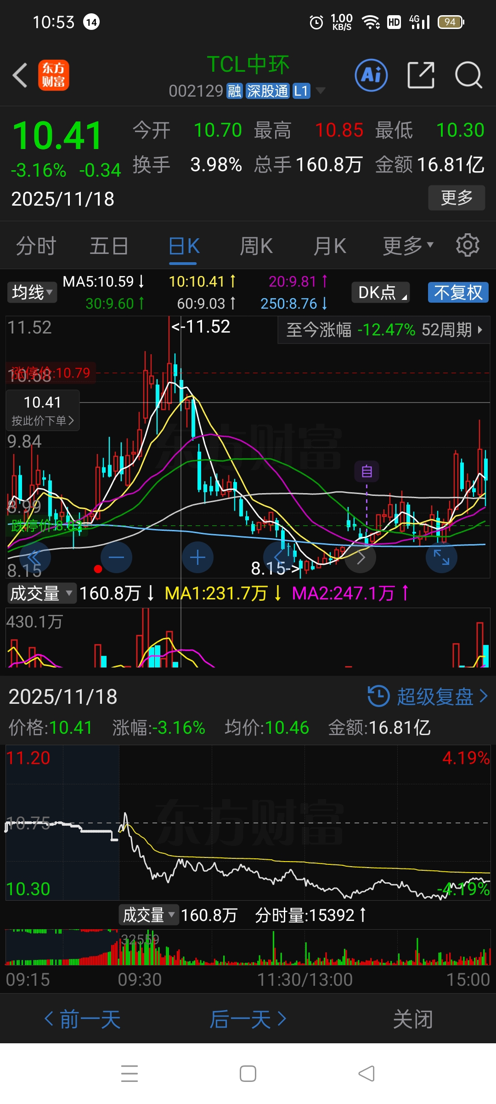This screenshot has width=496, height=1104.
Task: Select the 日K tab
Action: [x=183, y=246]
